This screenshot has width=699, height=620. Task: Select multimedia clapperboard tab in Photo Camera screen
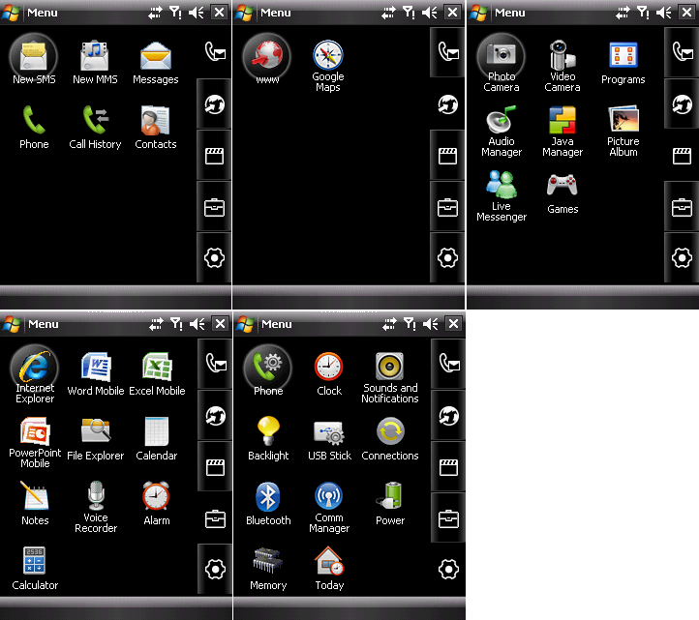(x=683, y=156)
